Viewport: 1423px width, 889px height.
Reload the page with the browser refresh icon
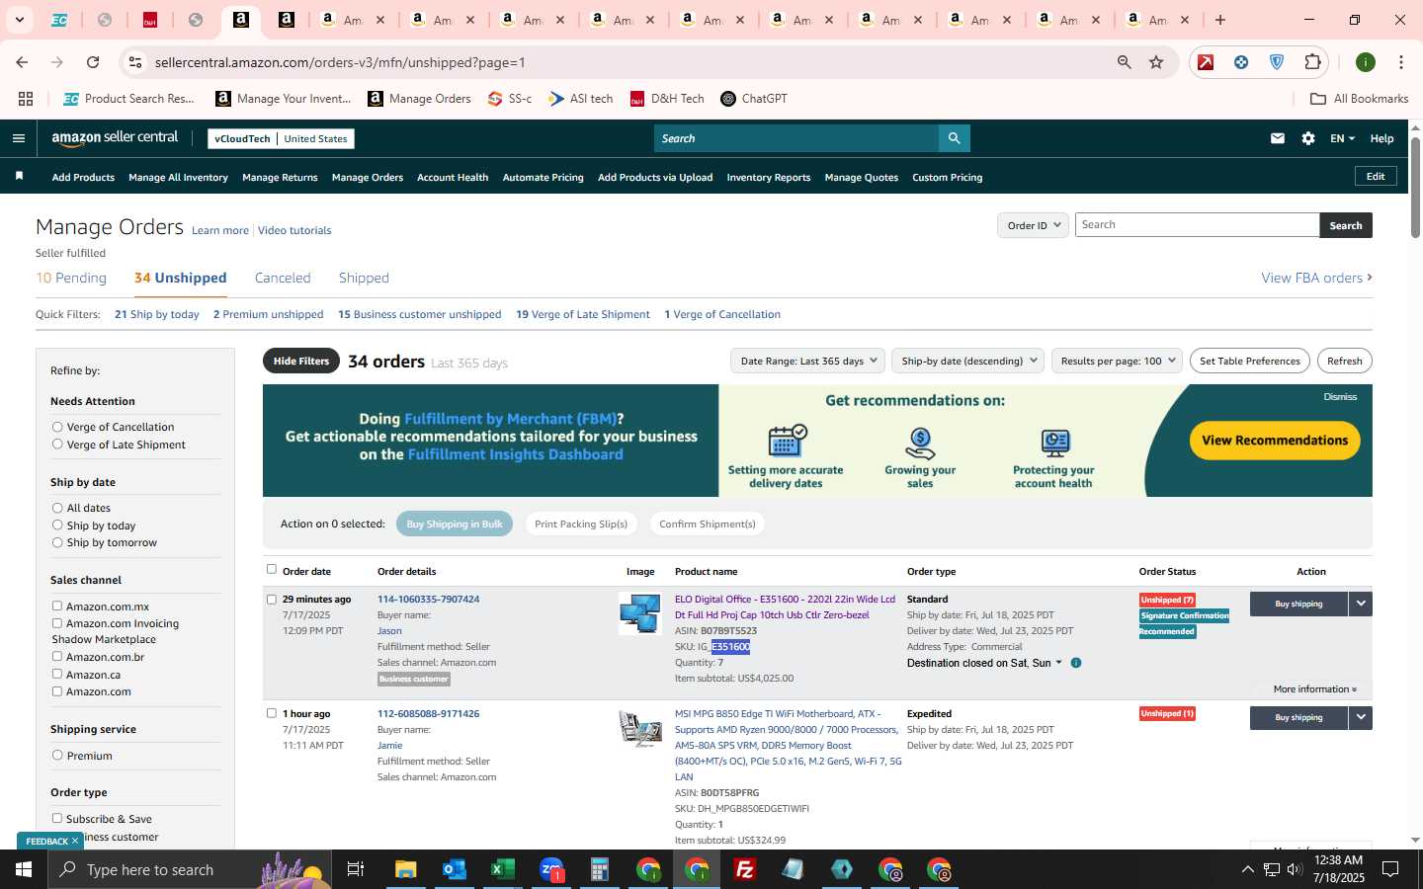pos(93,62)
